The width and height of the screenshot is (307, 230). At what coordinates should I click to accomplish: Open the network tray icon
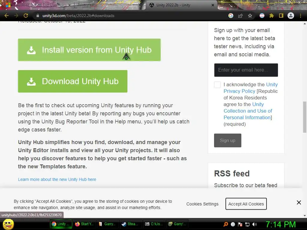point(247,224)
